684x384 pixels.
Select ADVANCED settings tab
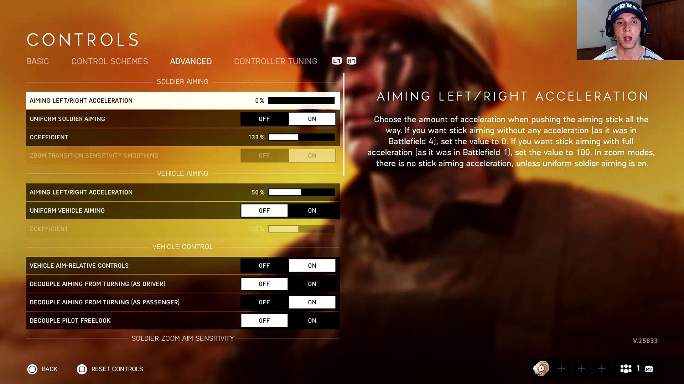tap(191, 61)
